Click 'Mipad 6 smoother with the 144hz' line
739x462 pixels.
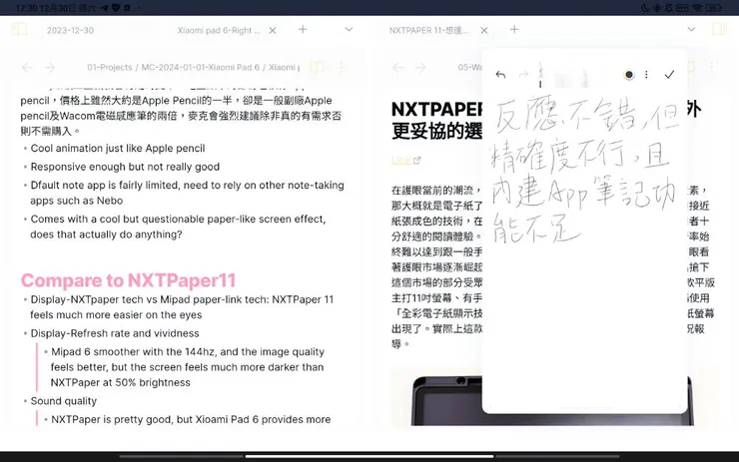(x=188, y=352)
